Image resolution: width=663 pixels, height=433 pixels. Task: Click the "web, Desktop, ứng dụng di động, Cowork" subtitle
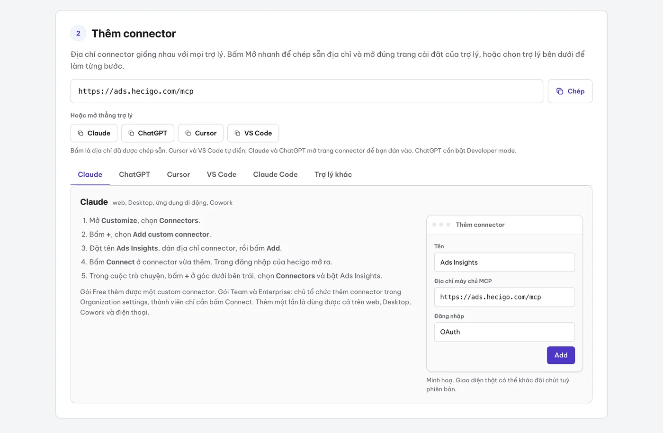coord(172,203)
